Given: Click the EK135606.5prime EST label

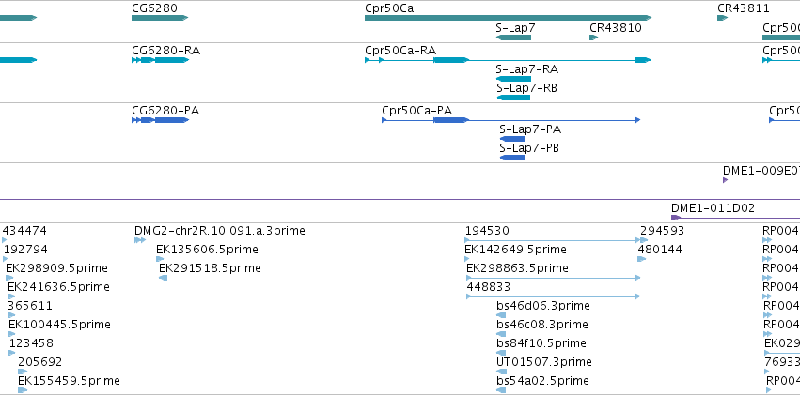Looking at the screenshot, I should (x=207, y=250).
